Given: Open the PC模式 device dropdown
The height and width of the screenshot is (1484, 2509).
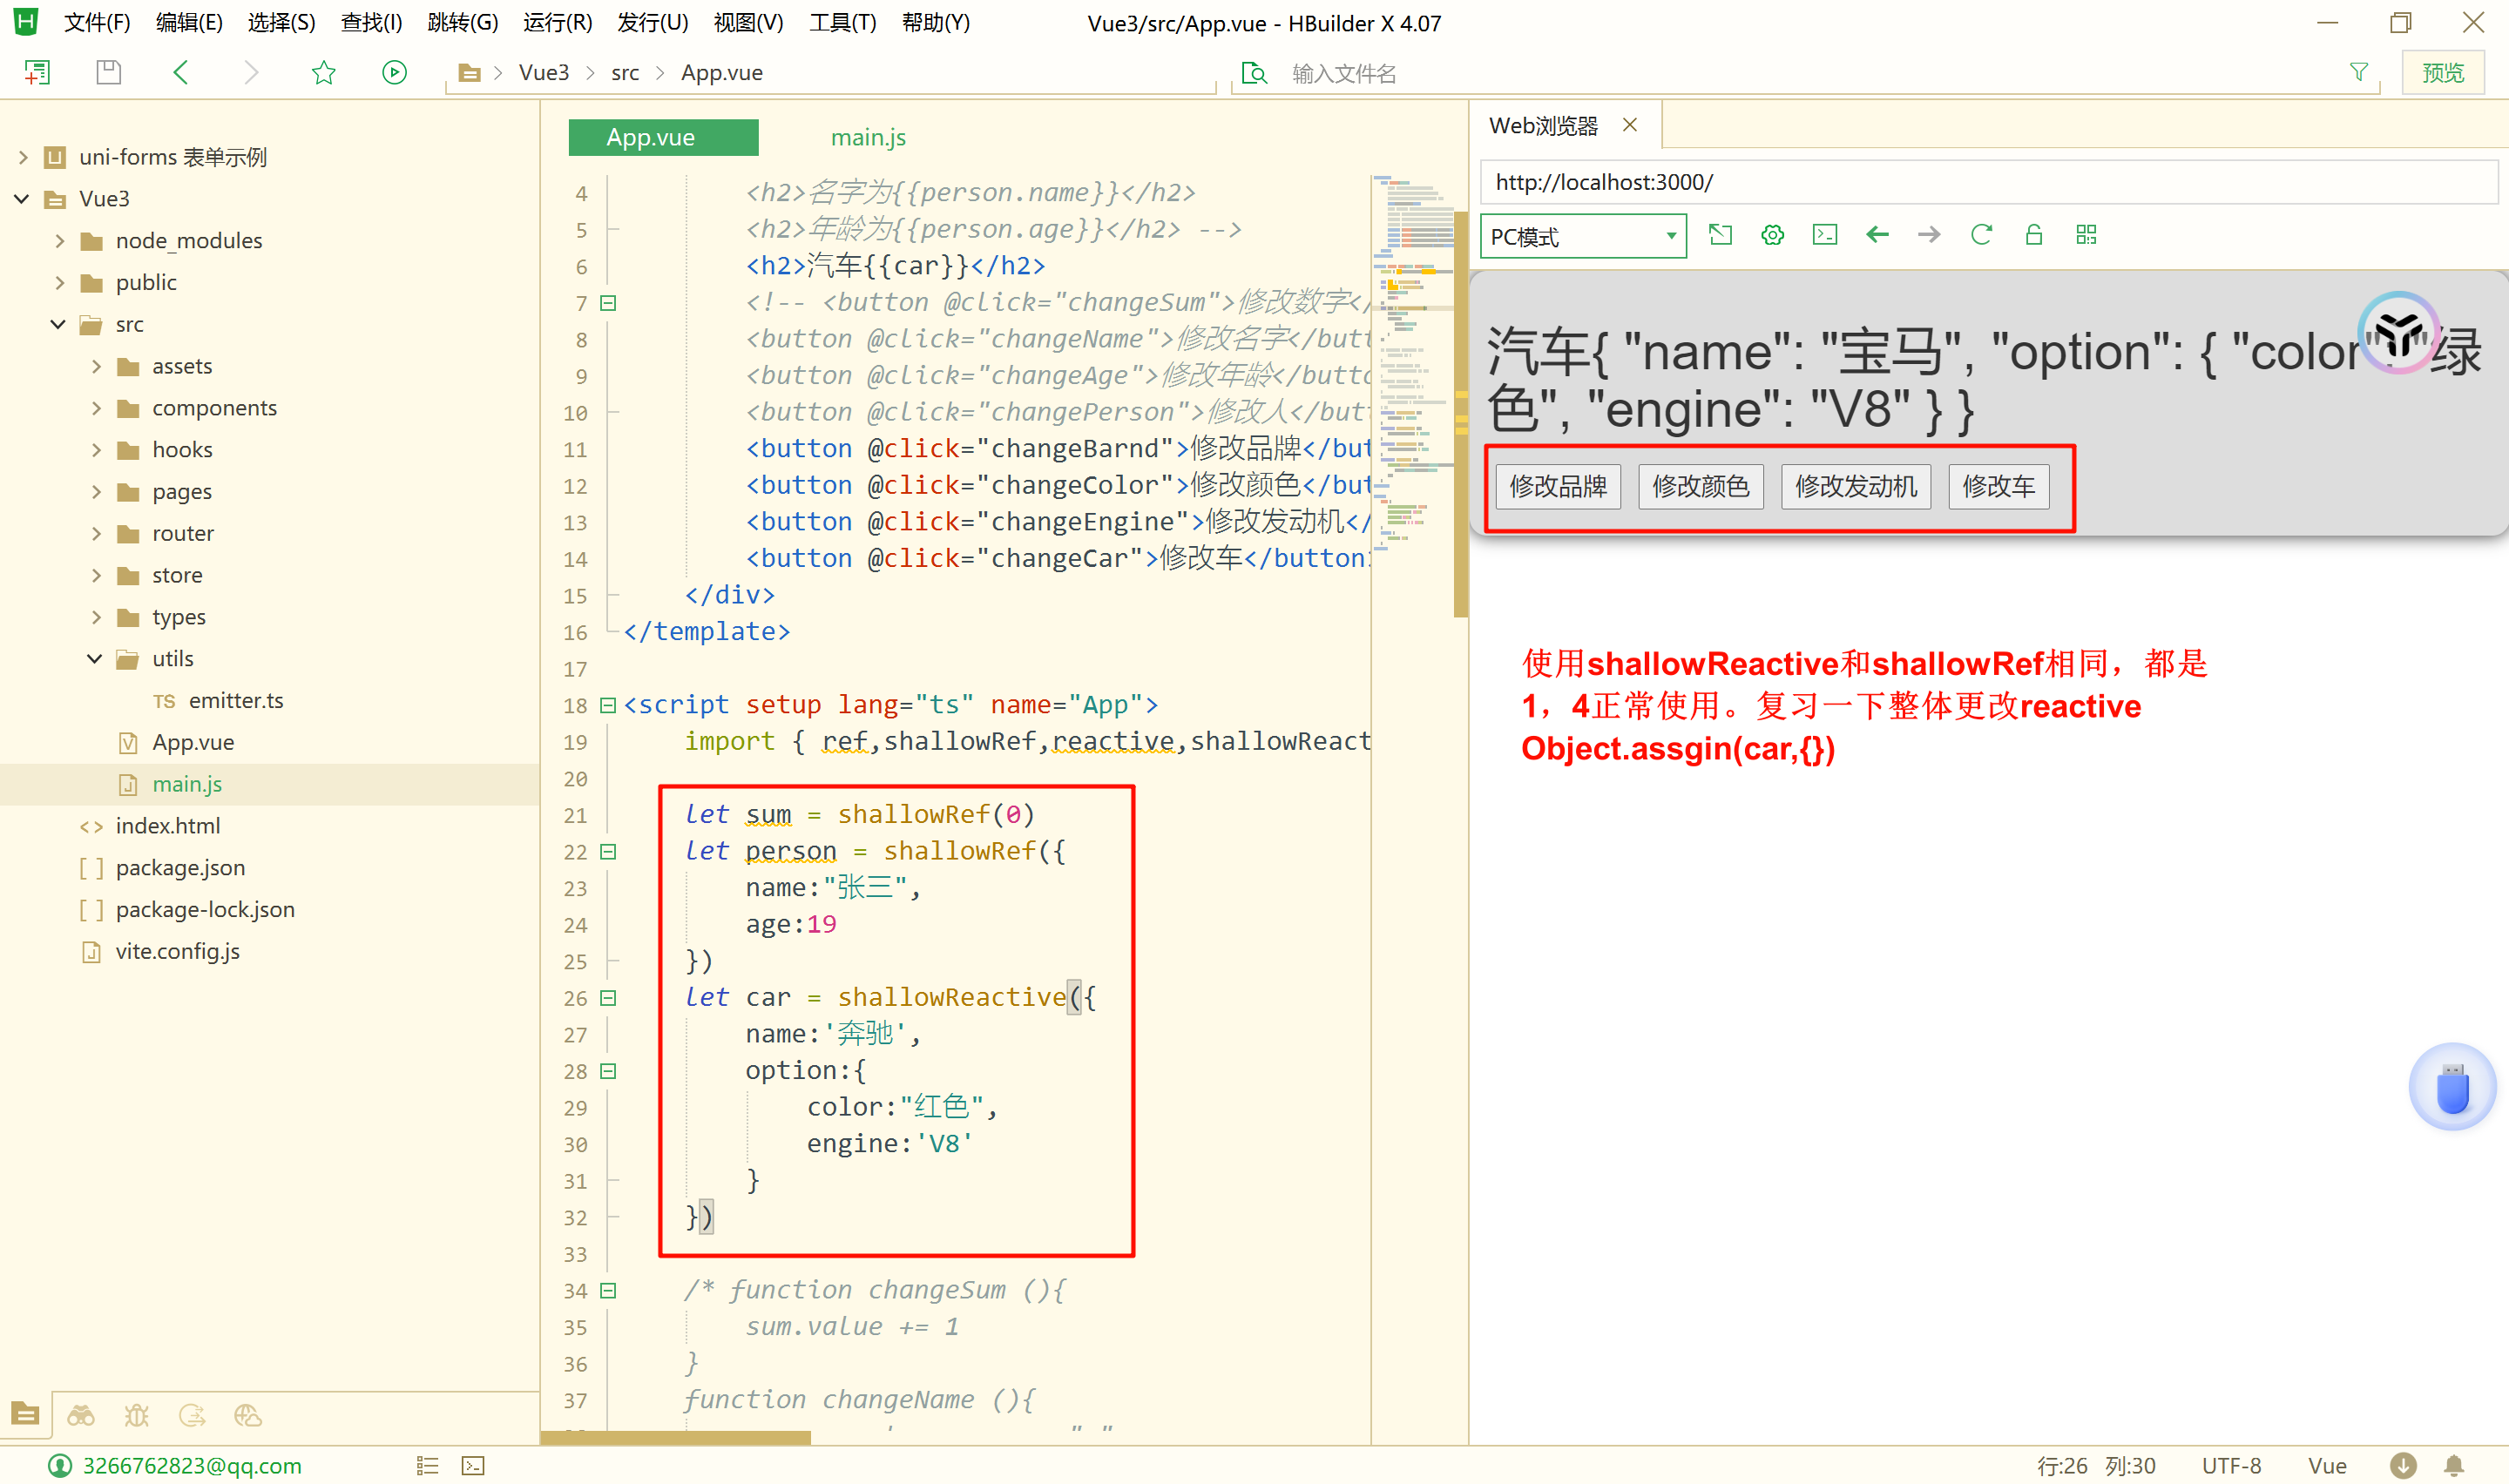Looking at the screenshot, I should 1582,236.
